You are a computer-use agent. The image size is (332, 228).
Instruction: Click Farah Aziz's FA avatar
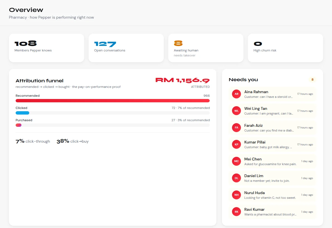[x=236, y=128]
